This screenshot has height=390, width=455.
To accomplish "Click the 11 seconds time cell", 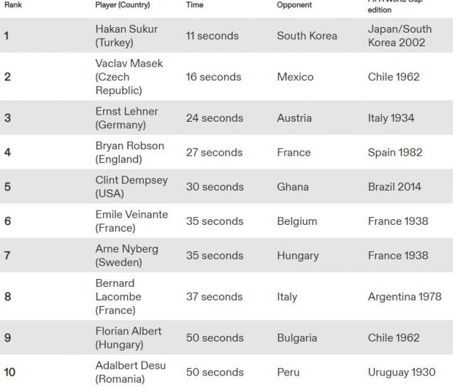I will click(212, 36).
